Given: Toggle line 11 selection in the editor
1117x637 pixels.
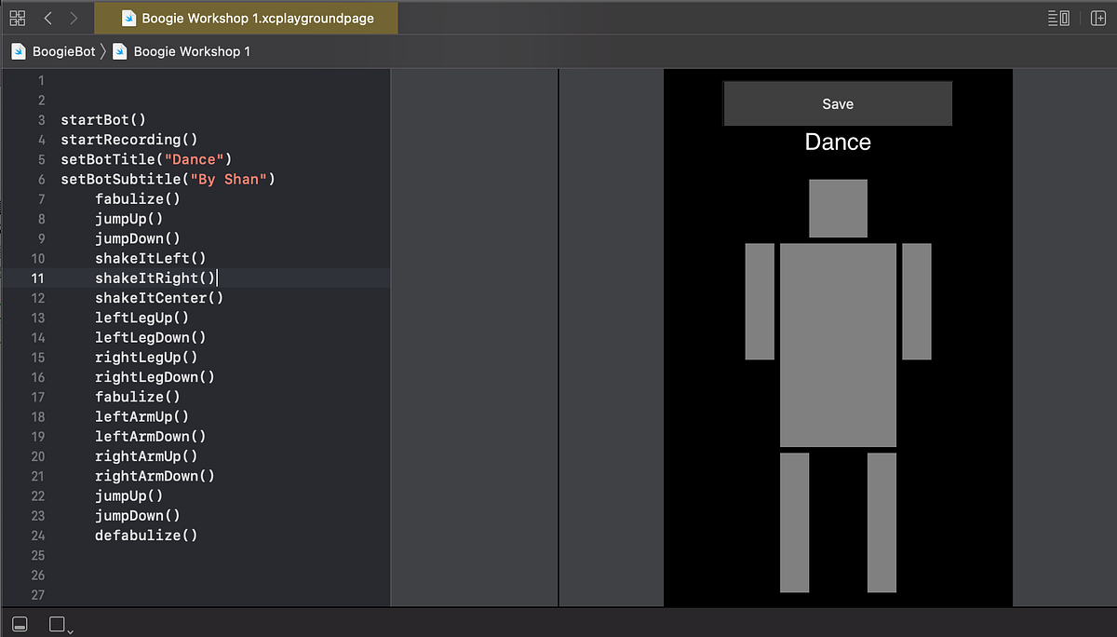Looking at the screenshot, I should (156, 278).
